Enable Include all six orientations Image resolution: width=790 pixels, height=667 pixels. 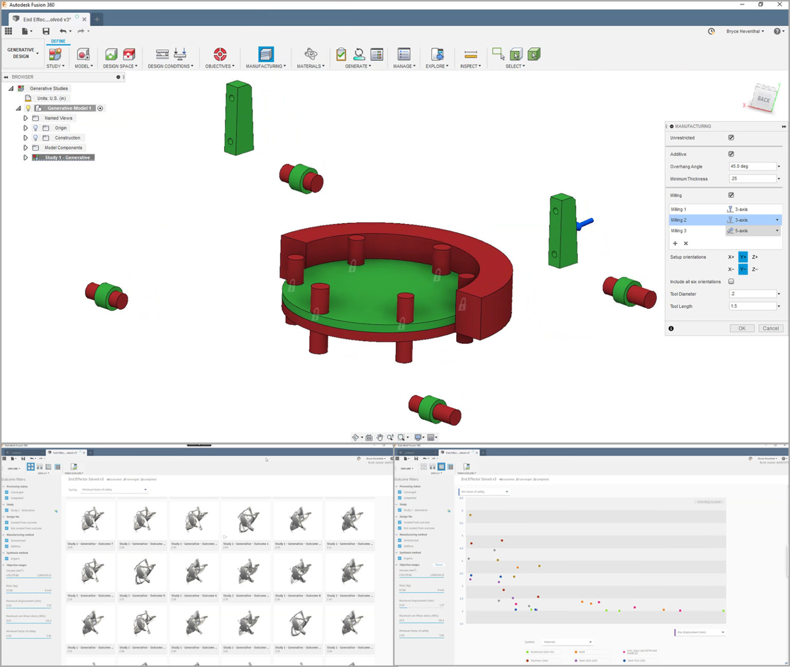point(731,281)
